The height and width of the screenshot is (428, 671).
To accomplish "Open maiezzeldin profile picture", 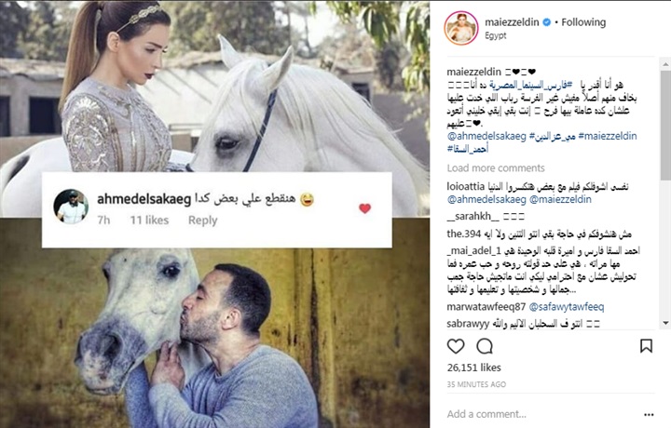I will coord(461,28).
